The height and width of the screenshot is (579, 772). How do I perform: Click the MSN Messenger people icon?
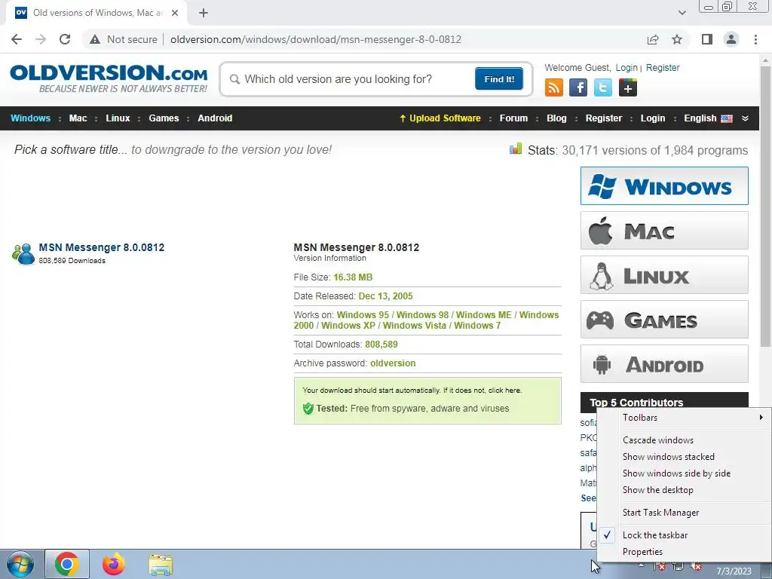coord(23,254)
